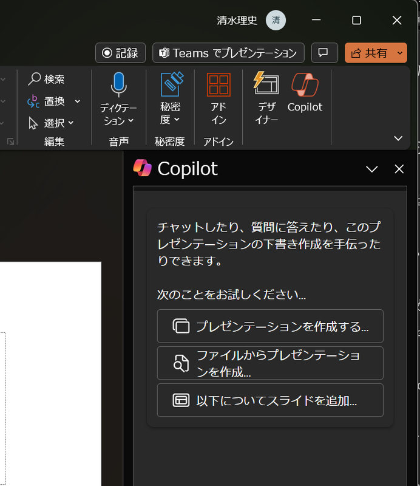The width and height of the screenshot is (420, 486).
Task: Open Copilot from the ribbon
Action: click(x=305, y=92)
